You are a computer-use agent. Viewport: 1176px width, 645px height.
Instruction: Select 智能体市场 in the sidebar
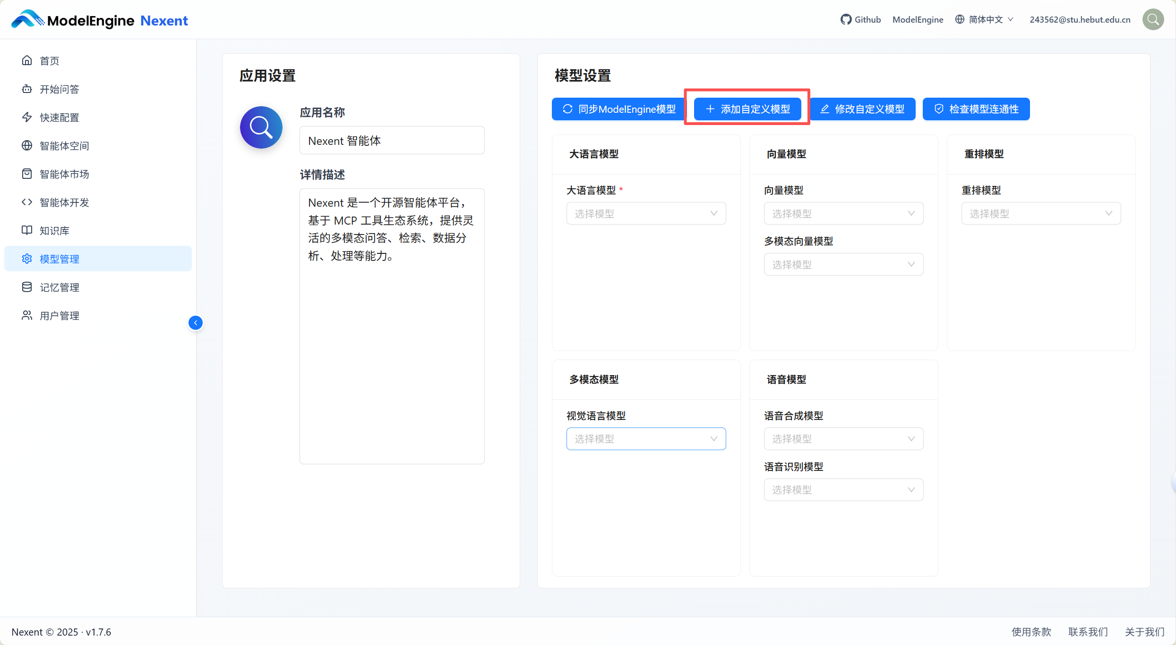pos(64,174)
